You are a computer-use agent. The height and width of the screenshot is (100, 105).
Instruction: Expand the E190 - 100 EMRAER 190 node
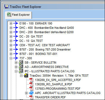[x=11, y=23]
